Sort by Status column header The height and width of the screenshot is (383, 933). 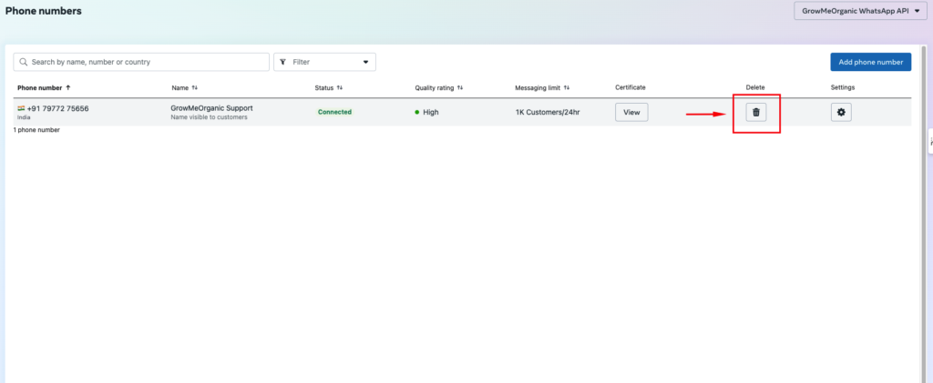(328, 88)
